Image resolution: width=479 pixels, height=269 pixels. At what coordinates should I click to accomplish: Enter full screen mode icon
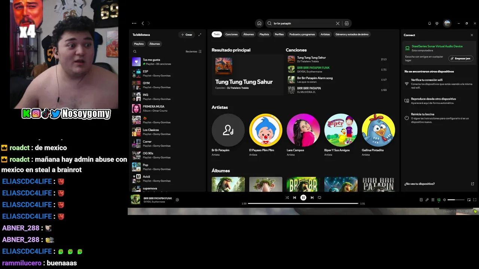[x=475, y=200]
